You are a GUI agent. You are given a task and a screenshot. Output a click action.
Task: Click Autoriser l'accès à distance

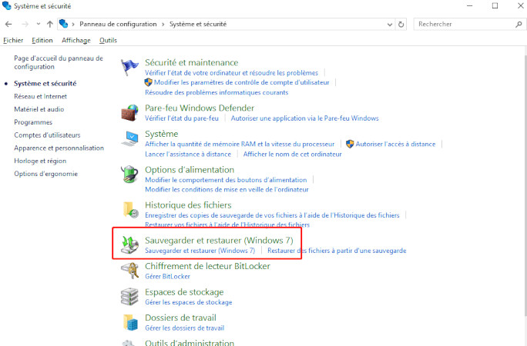click(x=395, y=145)
